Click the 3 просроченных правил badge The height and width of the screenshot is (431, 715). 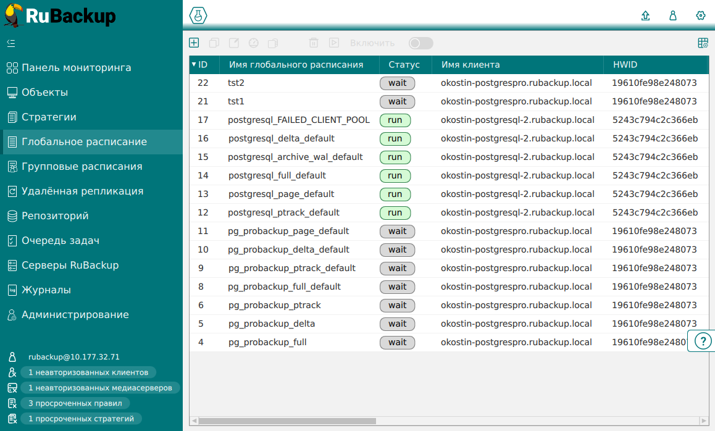[75, 404]
